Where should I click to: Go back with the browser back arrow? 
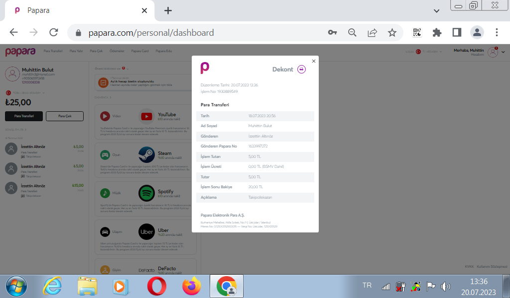click(13, 32)
